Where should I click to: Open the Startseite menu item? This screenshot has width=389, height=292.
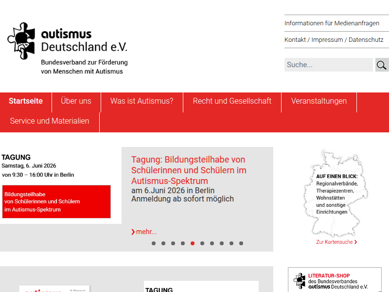click(26, 101)
